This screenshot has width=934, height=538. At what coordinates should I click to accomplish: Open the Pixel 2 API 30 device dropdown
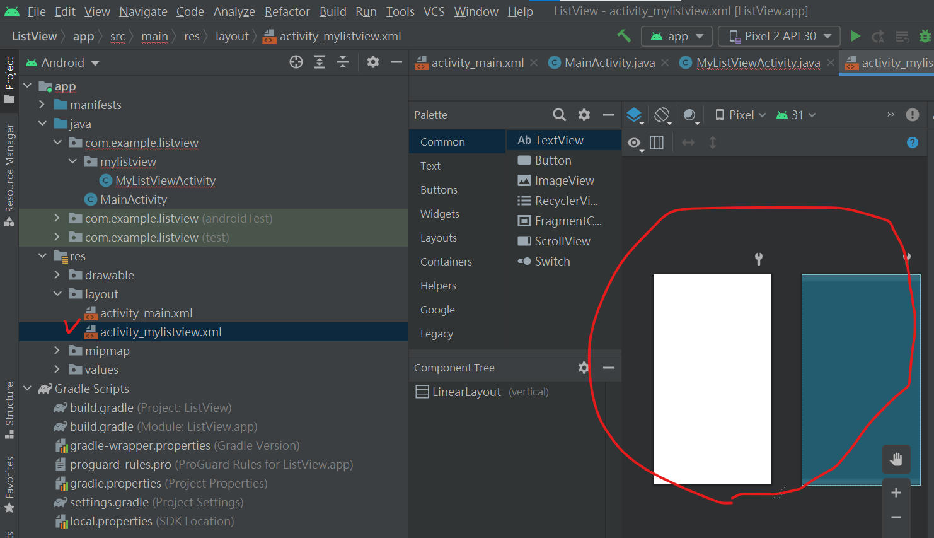(x=780, y=37)
